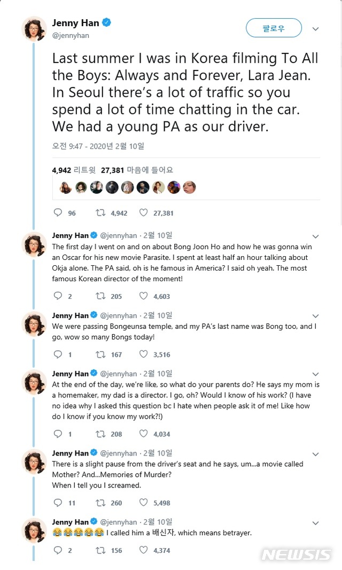
Task: Like the main tweet with 27,381 likes
Action: click(143, 213)
